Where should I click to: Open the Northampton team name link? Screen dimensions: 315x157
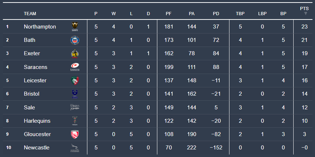pos(40,27)
